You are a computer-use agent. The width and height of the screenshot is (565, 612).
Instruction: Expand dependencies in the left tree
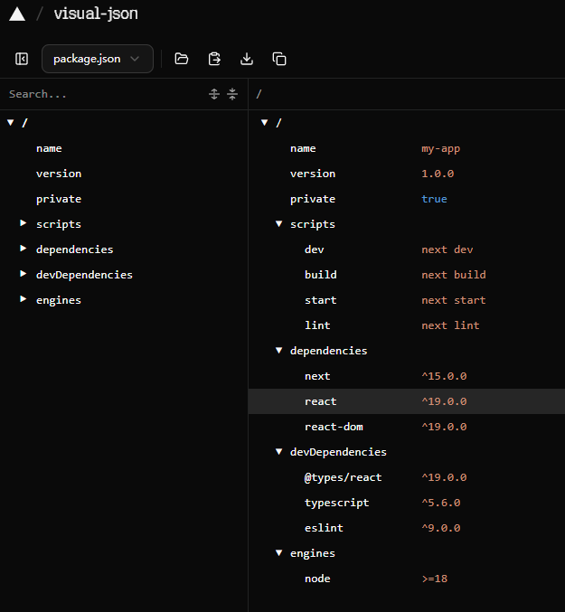pos(23,249)
